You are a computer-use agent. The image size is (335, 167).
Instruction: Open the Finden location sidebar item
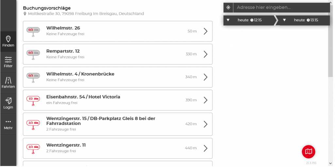(x=8, y=41)
